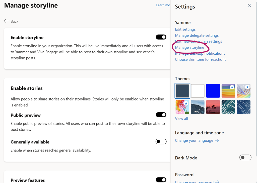This screenshot has width=257, height=183.
Task: Turn on Dark Mode
Action: pyautogui.click(x=245, y=158)
